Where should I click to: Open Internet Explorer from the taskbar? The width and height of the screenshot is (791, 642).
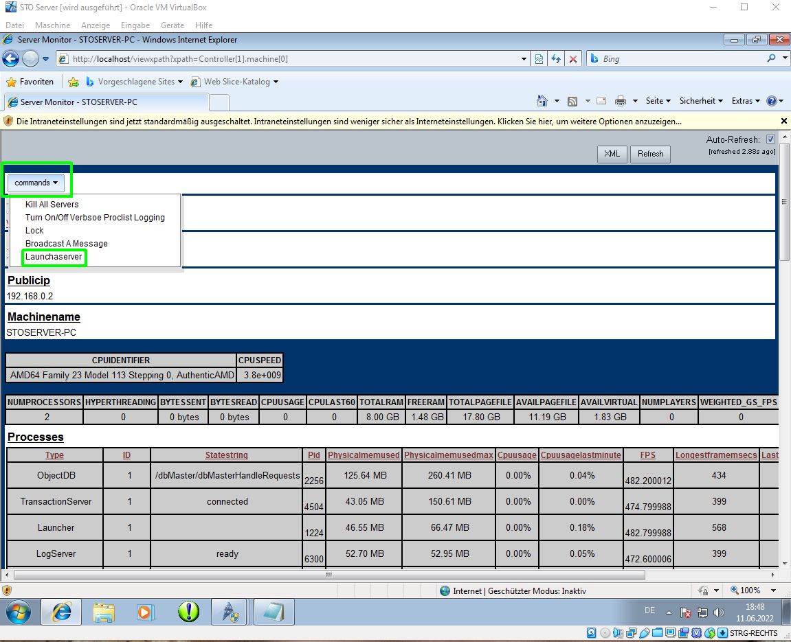tap(62, 612)
